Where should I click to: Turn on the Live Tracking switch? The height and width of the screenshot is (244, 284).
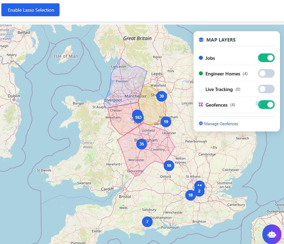pyautogui.click(x=266, y=89)
